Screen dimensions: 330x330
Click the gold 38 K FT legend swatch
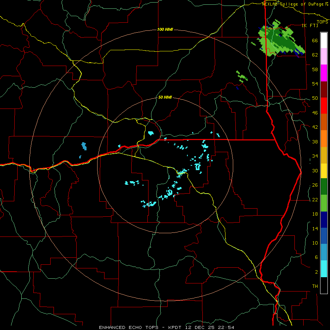click(324, 155)
